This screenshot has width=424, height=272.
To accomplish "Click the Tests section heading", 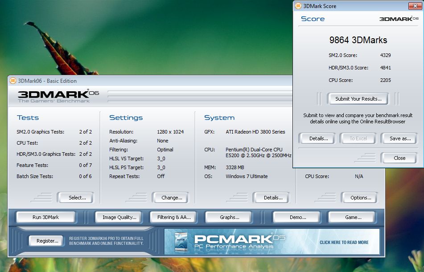I will pos(28,118).
